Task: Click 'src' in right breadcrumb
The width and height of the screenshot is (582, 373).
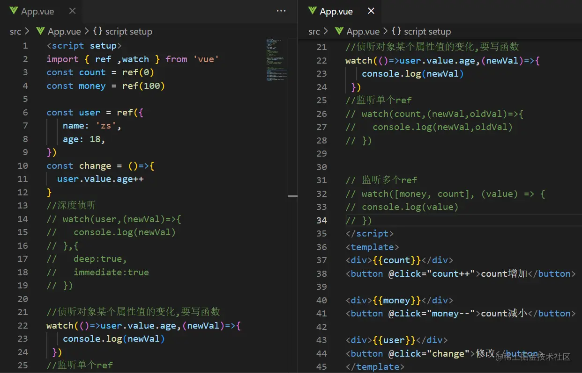Action: [x=314, y=31]
